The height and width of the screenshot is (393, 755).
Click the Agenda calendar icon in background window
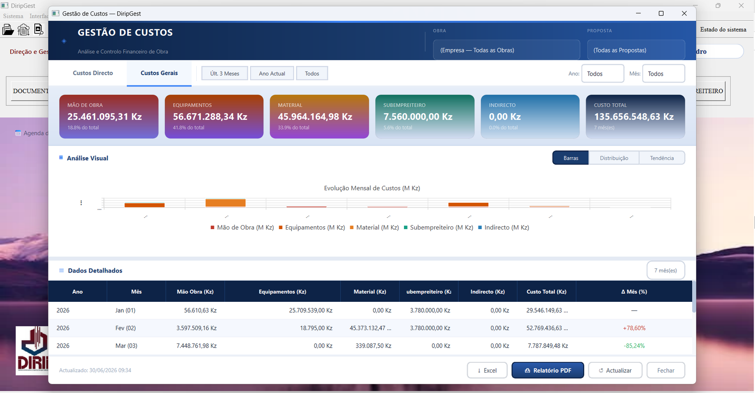point(18,133)
